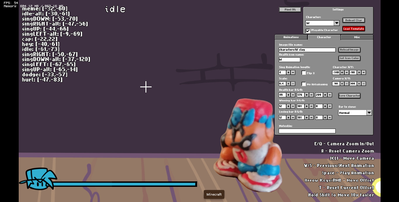Increase Camera X value with plus
The image size is (399, 202).
(342, 84)
